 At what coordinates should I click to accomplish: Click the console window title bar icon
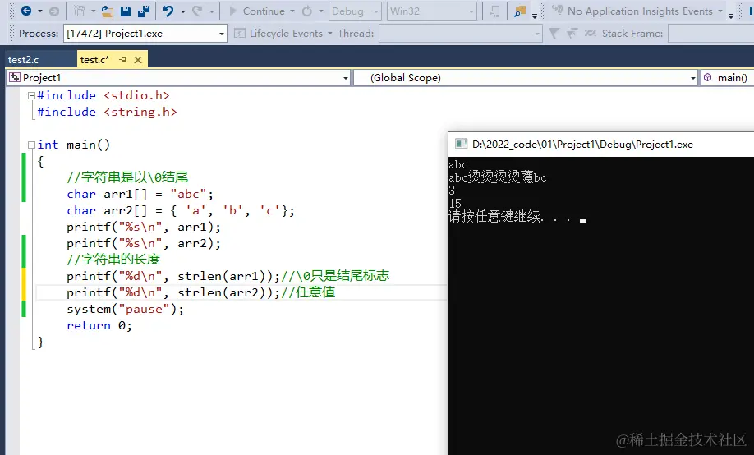(461, 145)
